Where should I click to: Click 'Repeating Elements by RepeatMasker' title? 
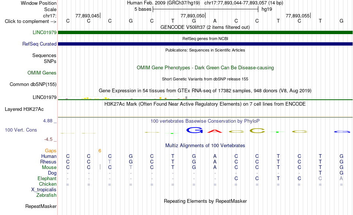tap(205, 201)
